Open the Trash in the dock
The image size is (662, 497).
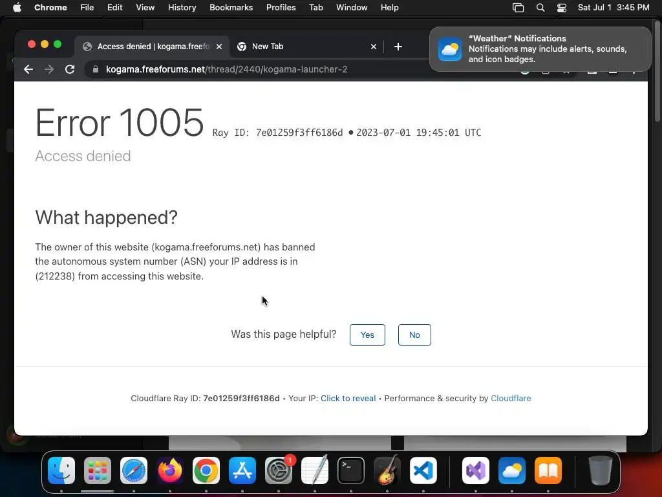tap(601, 470)
